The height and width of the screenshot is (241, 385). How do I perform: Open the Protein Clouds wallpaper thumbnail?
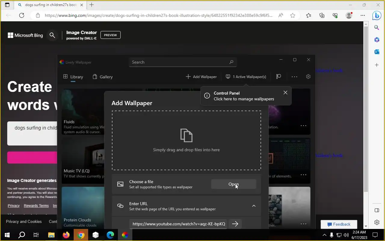pyautogui.click(x=83, y=208)
